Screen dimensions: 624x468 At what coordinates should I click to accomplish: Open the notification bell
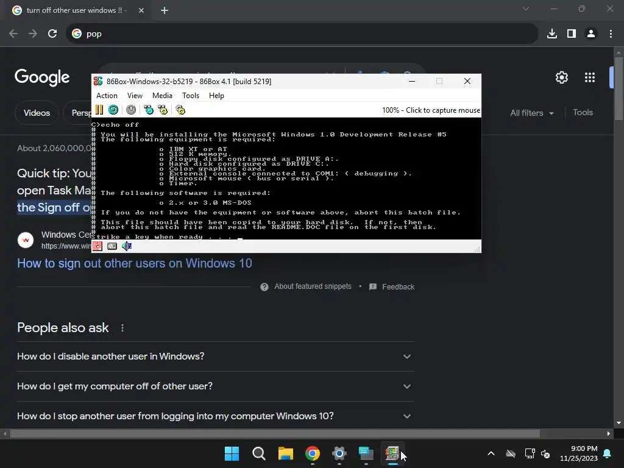point(608,453)
